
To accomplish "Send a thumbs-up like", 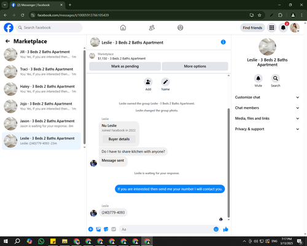I will point(225,229).
